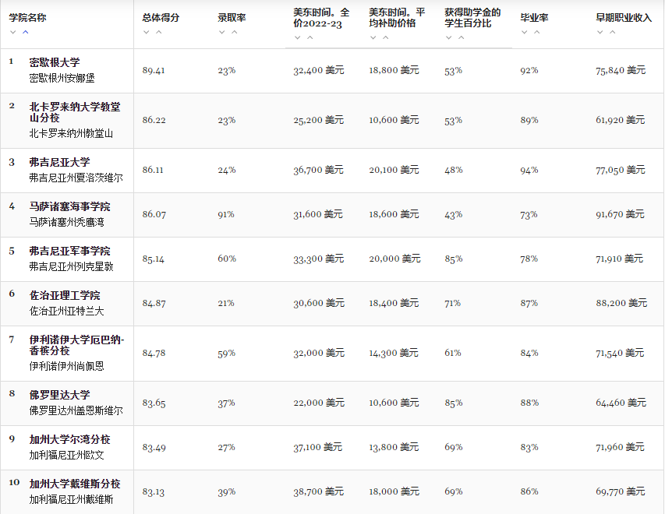Click the down arrow under 录取率
The width and height of the screenshot is (665, 514).
(x=222, y=32)
